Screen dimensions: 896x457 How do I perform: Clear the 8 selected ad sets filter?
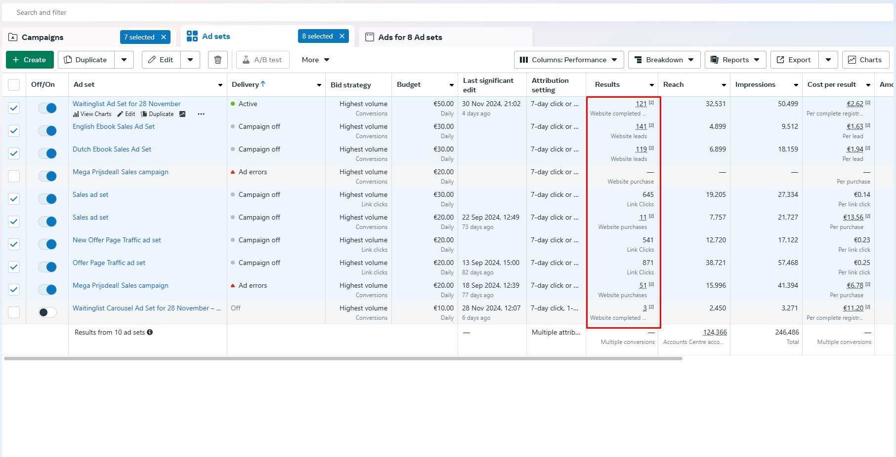pos(342,36)
